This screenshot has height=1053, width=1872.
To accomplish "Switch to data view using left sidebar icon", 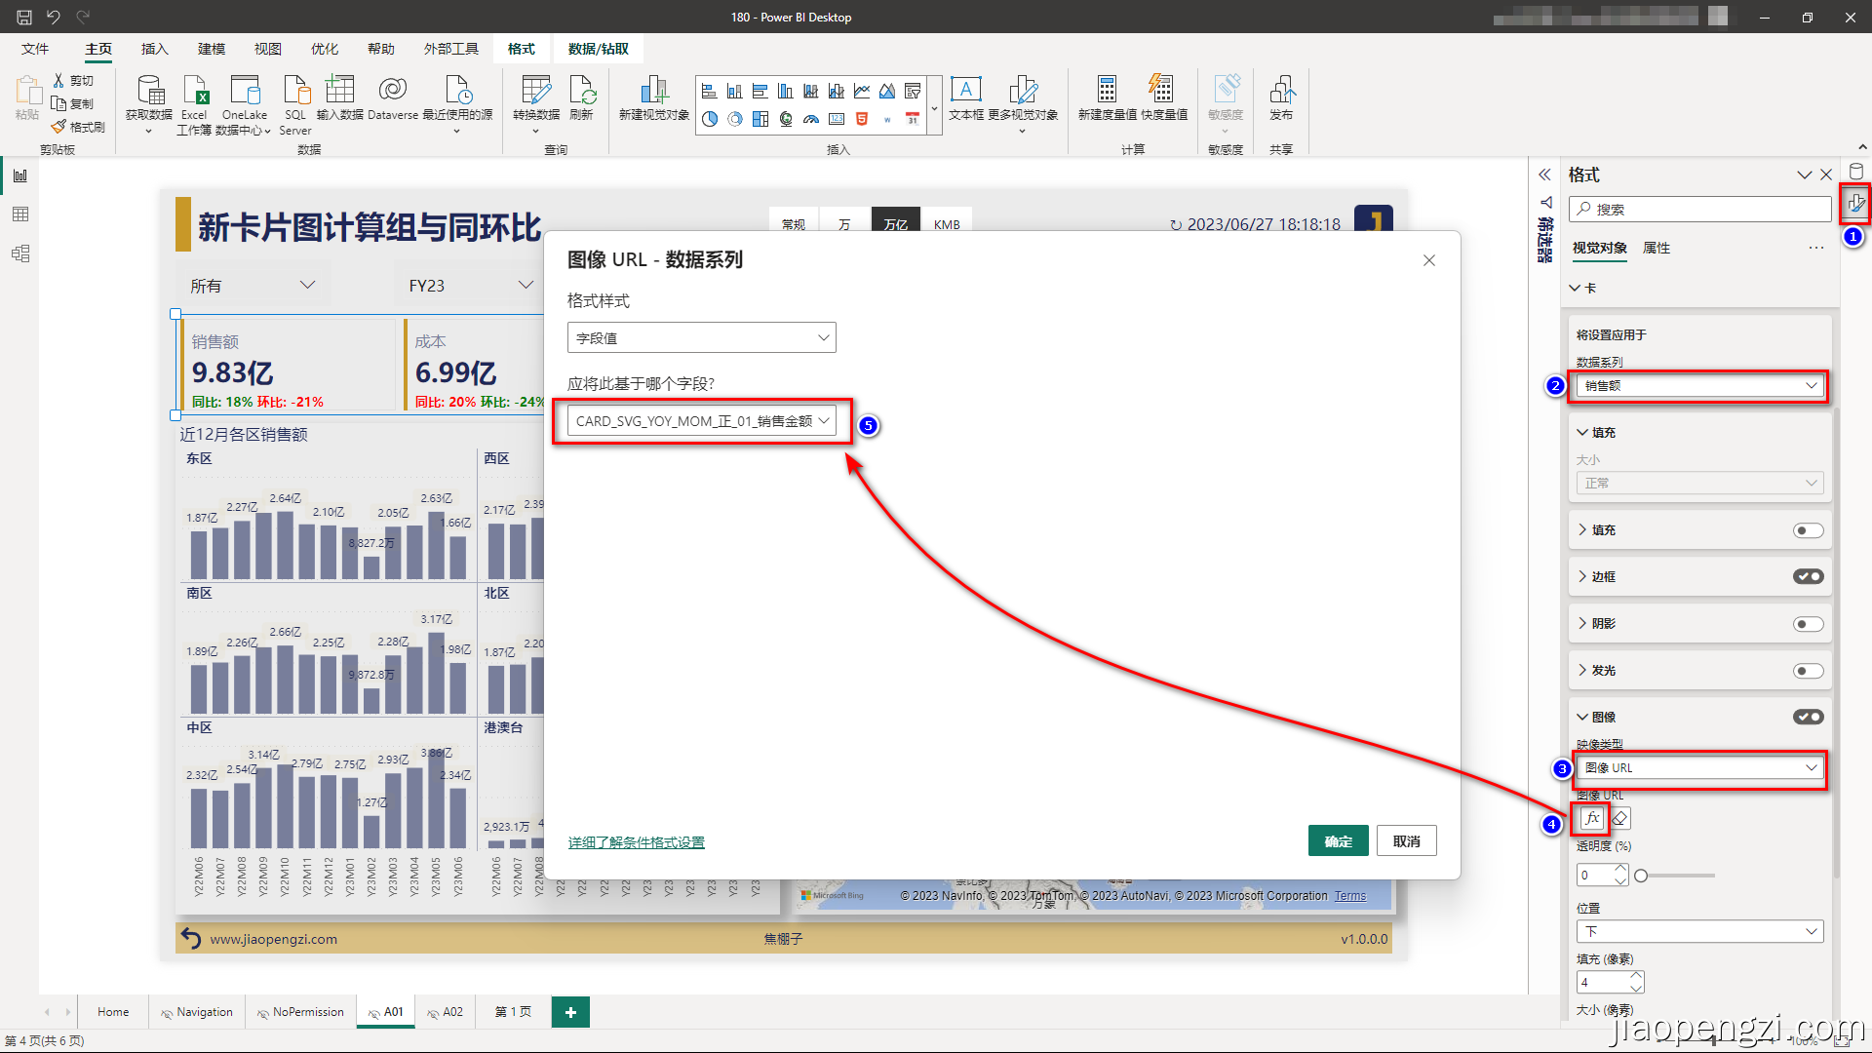I will (x=20, y=214).
